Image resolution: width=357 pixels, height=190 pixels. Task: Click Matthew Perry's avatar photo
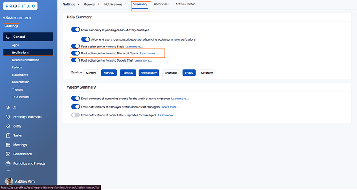pyautogui.click(x=9, y=181)
